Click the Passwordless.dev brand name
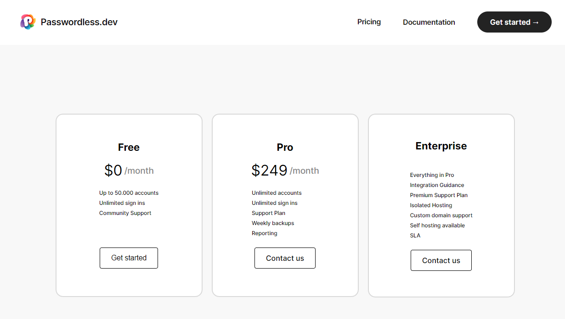Viewport: 565px width, 319px height. [79, 22]
